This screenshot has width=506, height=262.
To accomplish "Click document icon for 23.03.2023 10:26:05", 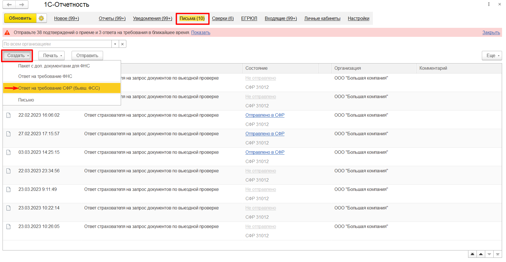I will coord(8,227).
